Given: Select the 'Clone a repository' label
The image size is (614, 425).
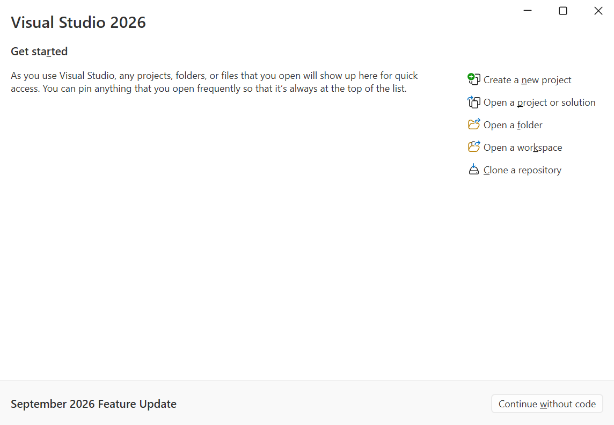Looking at the screenshot, I should point(522,170).
